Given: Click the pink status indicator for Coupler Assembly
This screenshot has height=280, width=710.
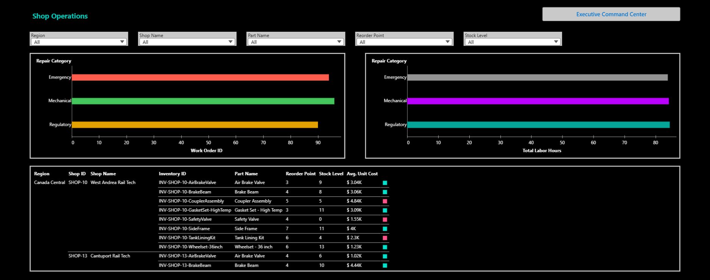Looking at the screenshot, I should pos(385,201).
